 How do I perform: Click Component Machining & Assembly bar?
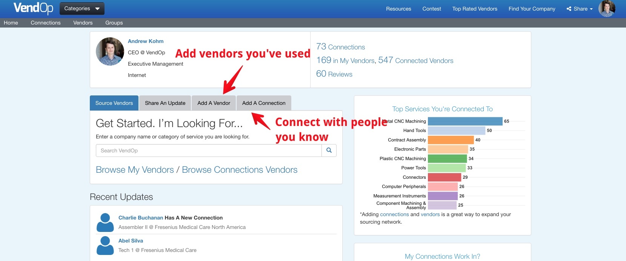click(x=442, y=205)
